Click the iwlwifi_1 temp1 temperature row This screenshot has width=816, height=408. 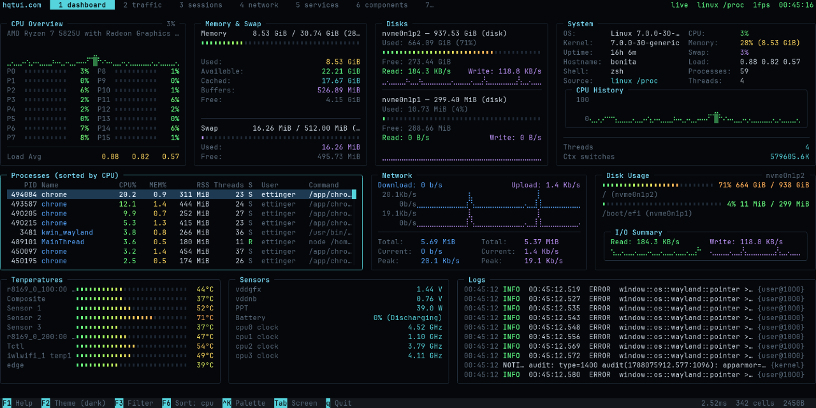pos(110,356)
